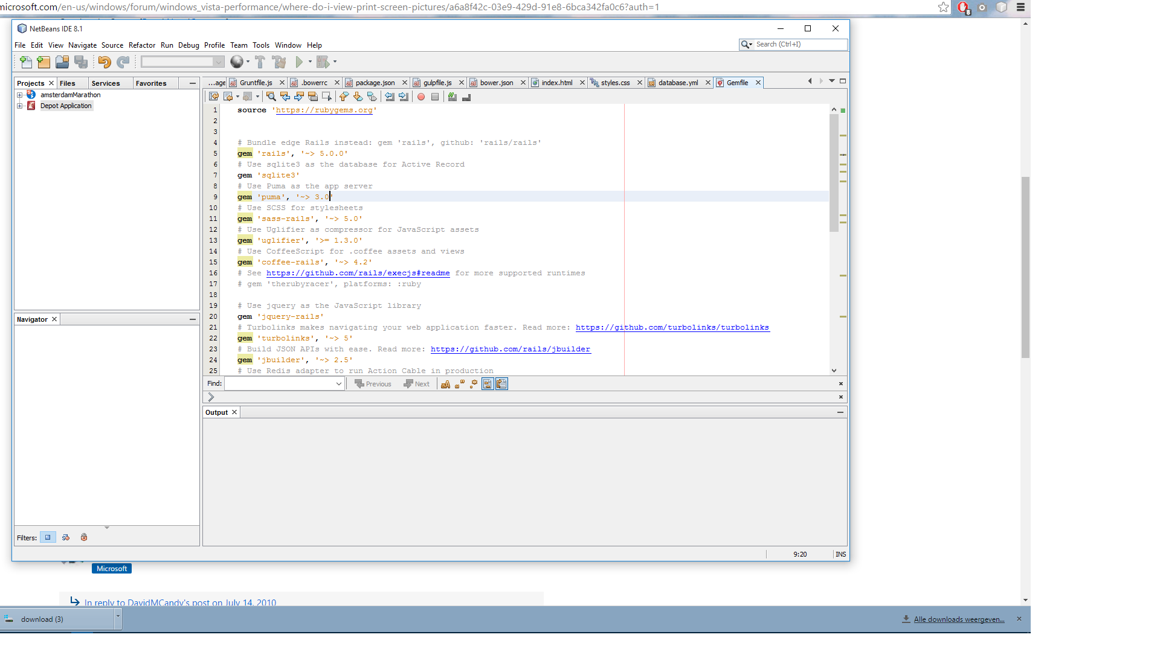
Task: Open the Back navigation dropdown in editor toolbar
Action: pyautogui.click(x=237, y=97)
